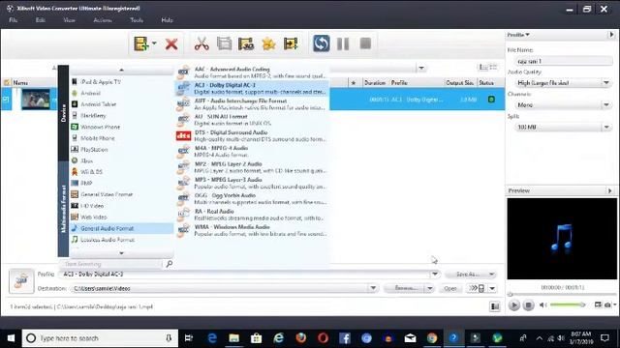Image resolution: width=620 pixels, height=348 pixels.
Task: Open the File menu
Action: pyautogui.click(x=13, y=20)
